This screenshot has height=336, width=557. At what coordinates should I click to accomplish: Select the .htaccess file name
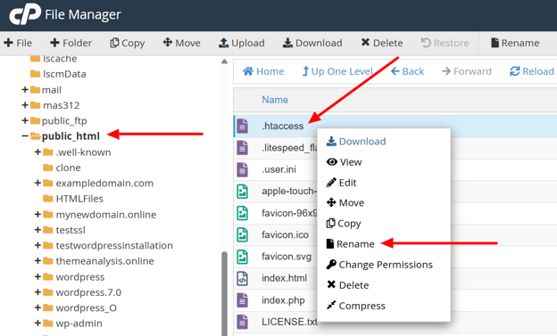point(283,126)
